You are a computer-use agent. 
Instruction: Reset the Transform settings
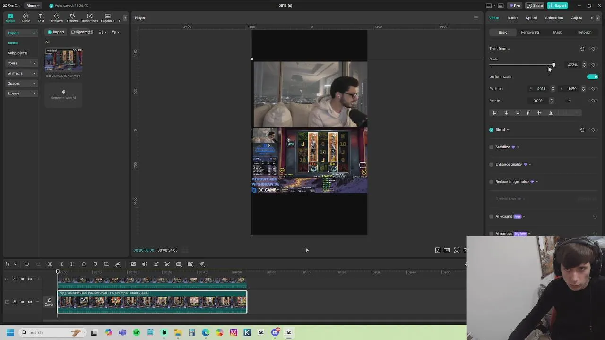click(582, 49)
